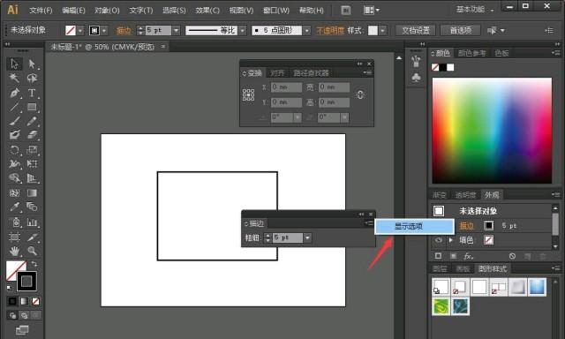The width and height of the screenshot is (565, 339).
Task: Open brush definition 5 点圆形 dropdown
Action: tap(306, 31)
